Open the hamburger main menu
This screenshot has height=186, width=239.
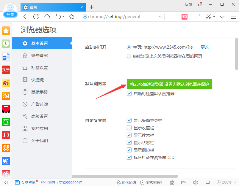pos(233,17)
